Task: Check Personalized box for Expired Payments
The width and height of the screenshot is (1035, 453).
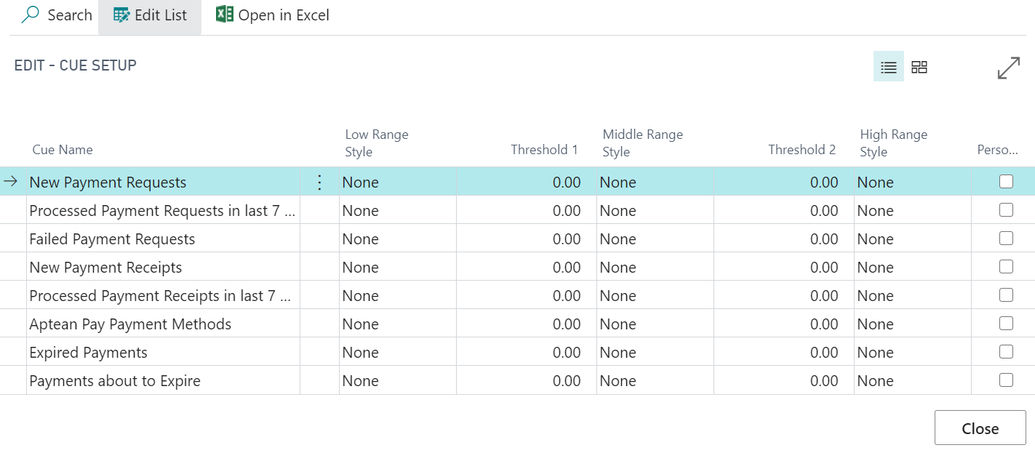Action: pos(1006,352)
